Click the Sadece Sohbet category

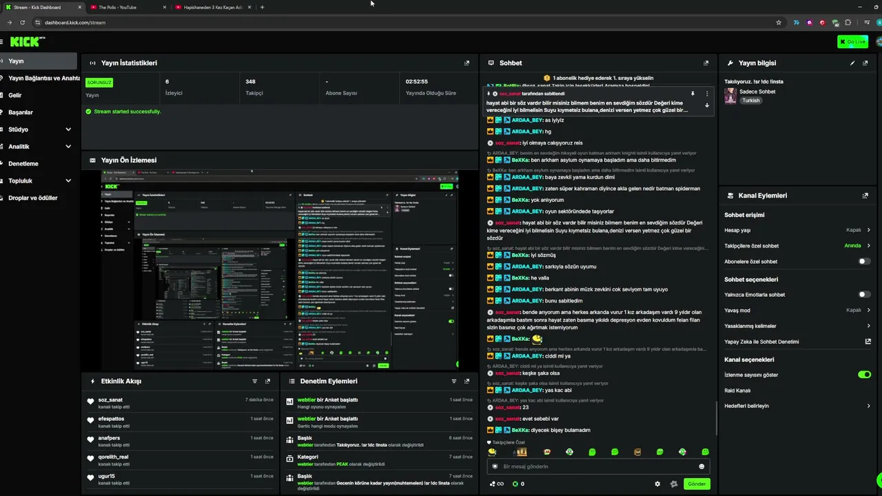tap(757, 92)
